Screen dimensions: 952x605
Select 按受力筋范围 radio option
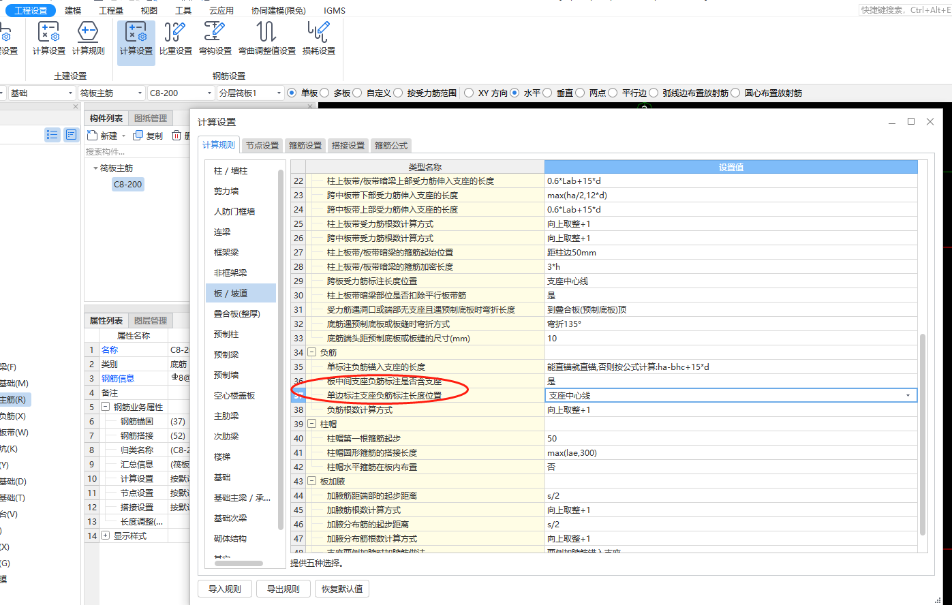pos(398,93)
